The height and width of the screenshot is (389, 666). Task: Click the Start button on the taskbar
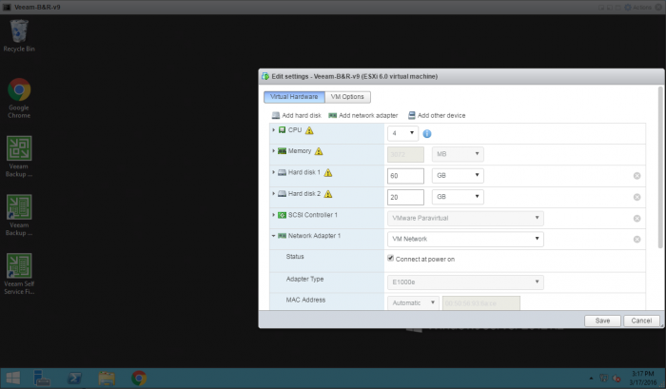tap(12, 378)
